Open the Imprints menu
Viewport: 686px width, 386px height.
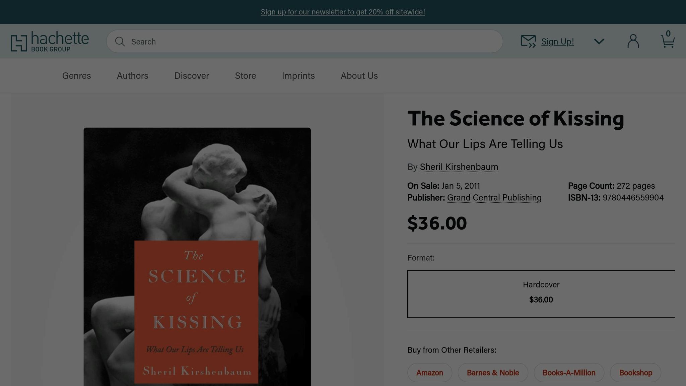(298, 76)
